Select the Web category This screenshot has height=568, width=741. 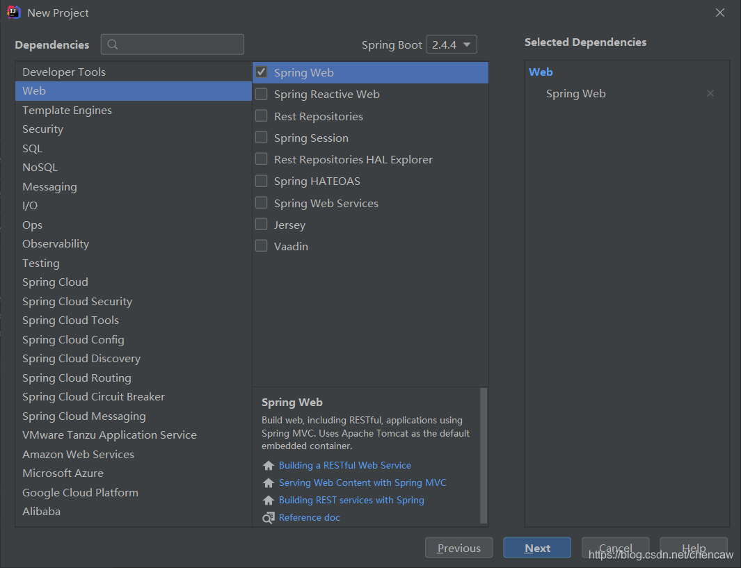click(134, 90)
